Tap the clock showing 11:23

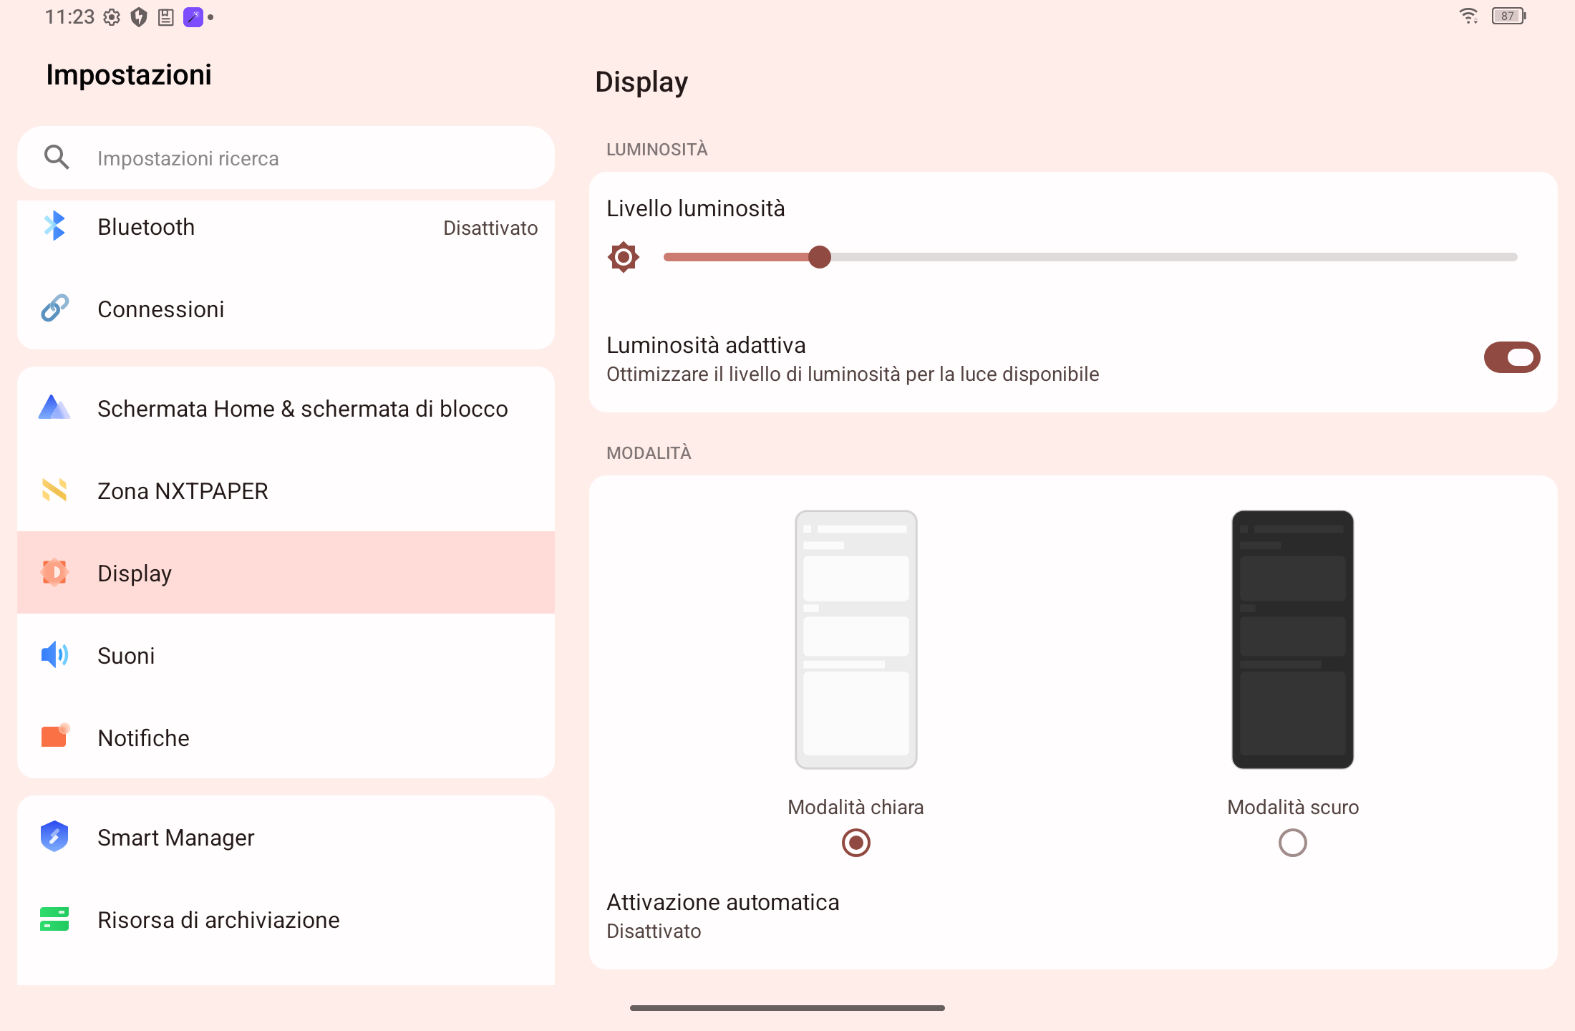point(69,16)
